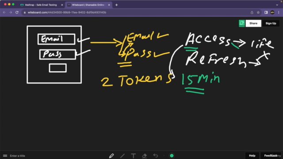Reload the Witeboard page
283x159 pixels.
tap(17, 12)
